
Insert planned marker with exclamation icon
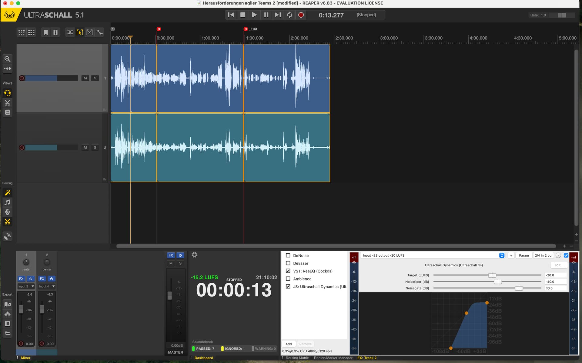tap(55, 32)
